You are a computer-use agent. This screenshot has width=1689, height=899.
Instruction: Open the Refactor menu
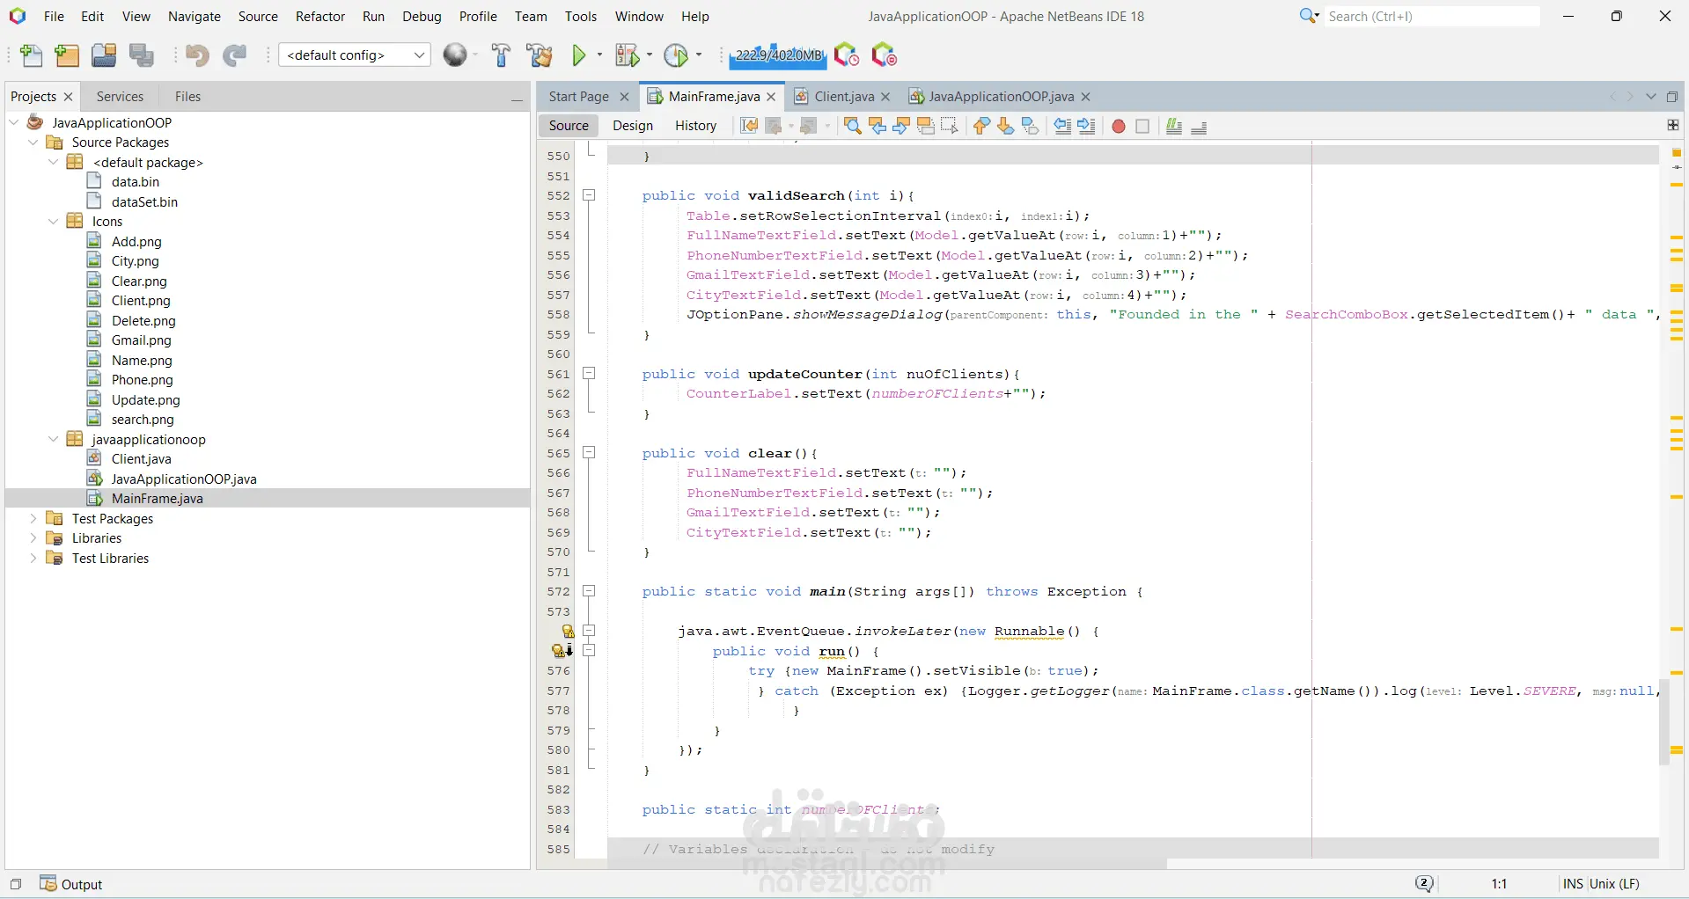click(320, 17)
